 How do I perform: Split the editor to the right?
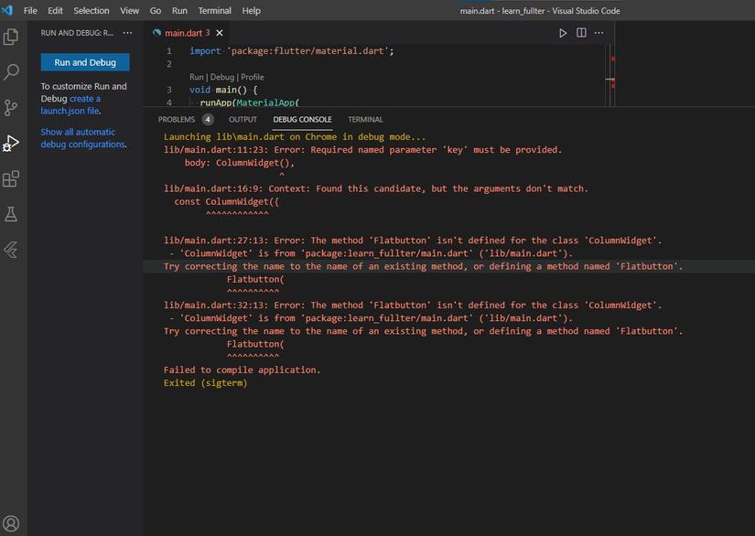581,33
